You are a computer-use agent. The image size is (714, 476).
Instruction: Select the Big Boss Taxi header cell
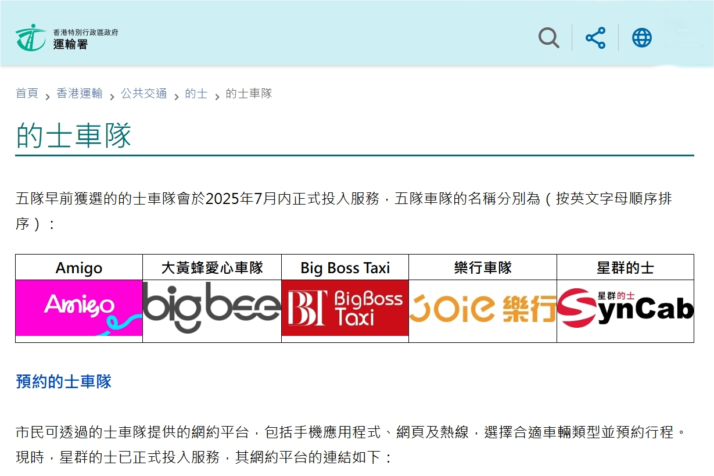(345, 268)
